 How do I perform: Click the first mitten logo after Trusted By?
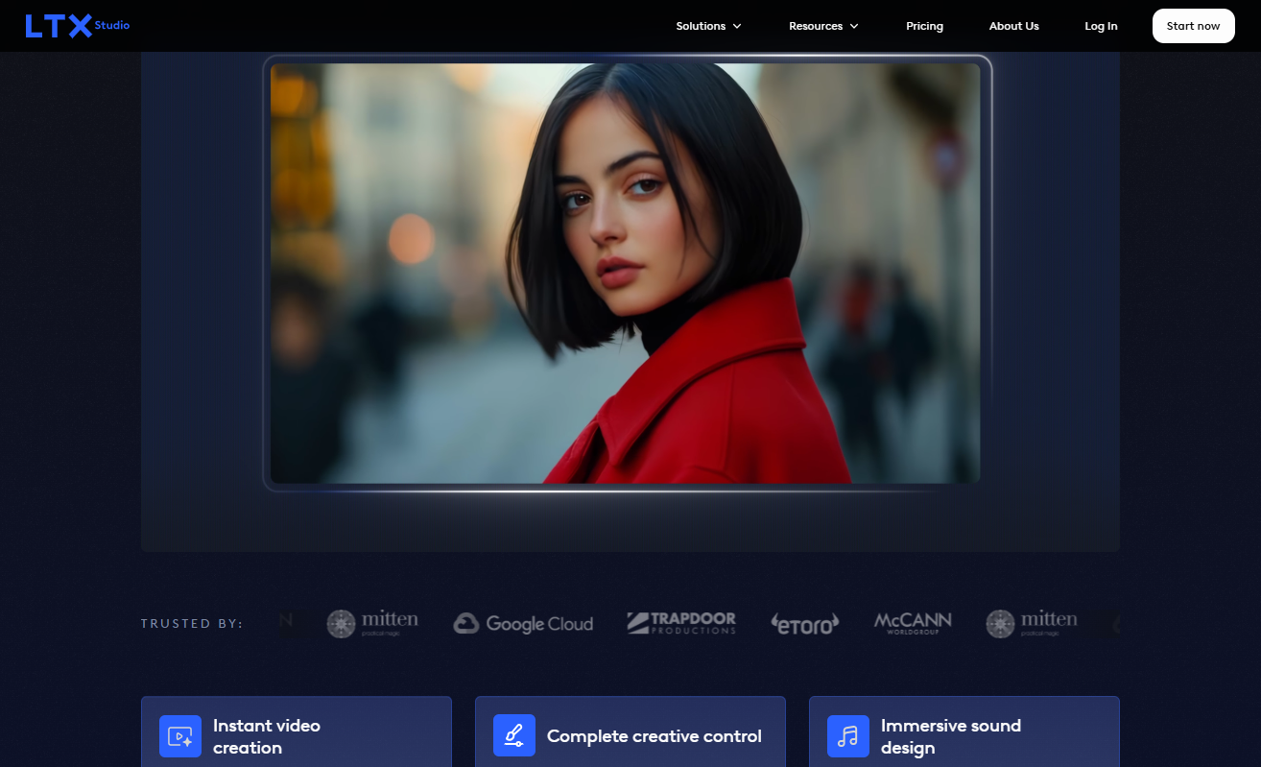point(372,624)
